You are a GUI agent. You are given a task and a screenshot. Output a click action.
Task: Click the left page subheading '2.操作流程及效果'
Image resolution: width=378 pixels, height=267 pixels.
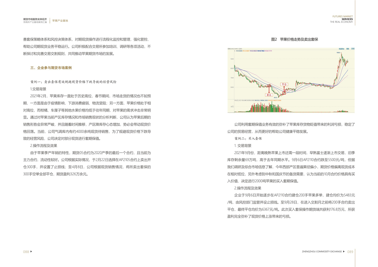[43, 146]
